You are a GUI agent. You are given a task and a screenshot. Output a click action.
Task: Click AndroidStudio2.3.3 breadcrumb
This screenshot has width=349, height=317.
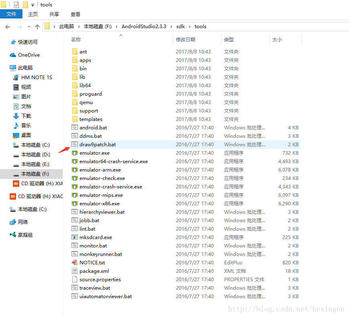click(144, 27)
